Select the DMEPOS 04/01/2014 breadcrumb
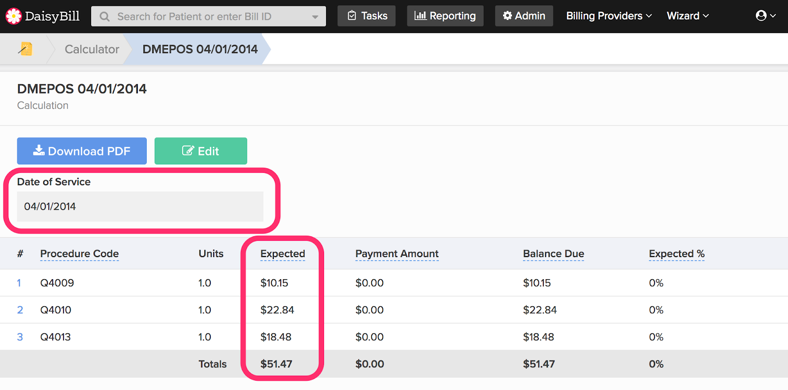788x390 pixels. click(200, 49)
